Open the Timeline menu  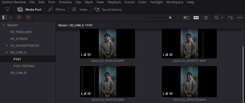[65, 2]
